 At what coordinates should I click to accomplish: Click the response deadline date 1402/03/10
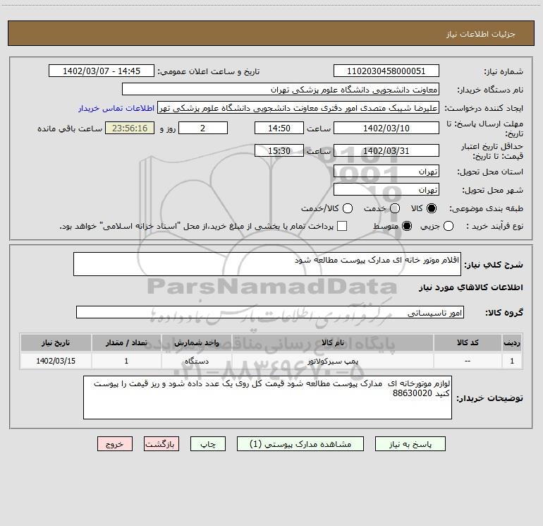click(386, 128)
